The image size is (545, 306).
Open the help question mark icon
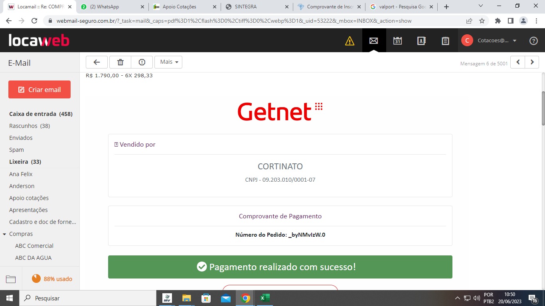click(x=533, y=41)
